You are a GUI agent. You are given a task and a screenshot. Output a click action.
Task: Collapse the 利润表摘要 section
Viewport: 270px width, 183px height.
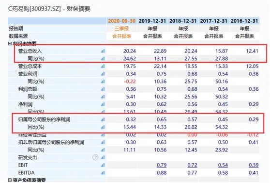point(10,44)
